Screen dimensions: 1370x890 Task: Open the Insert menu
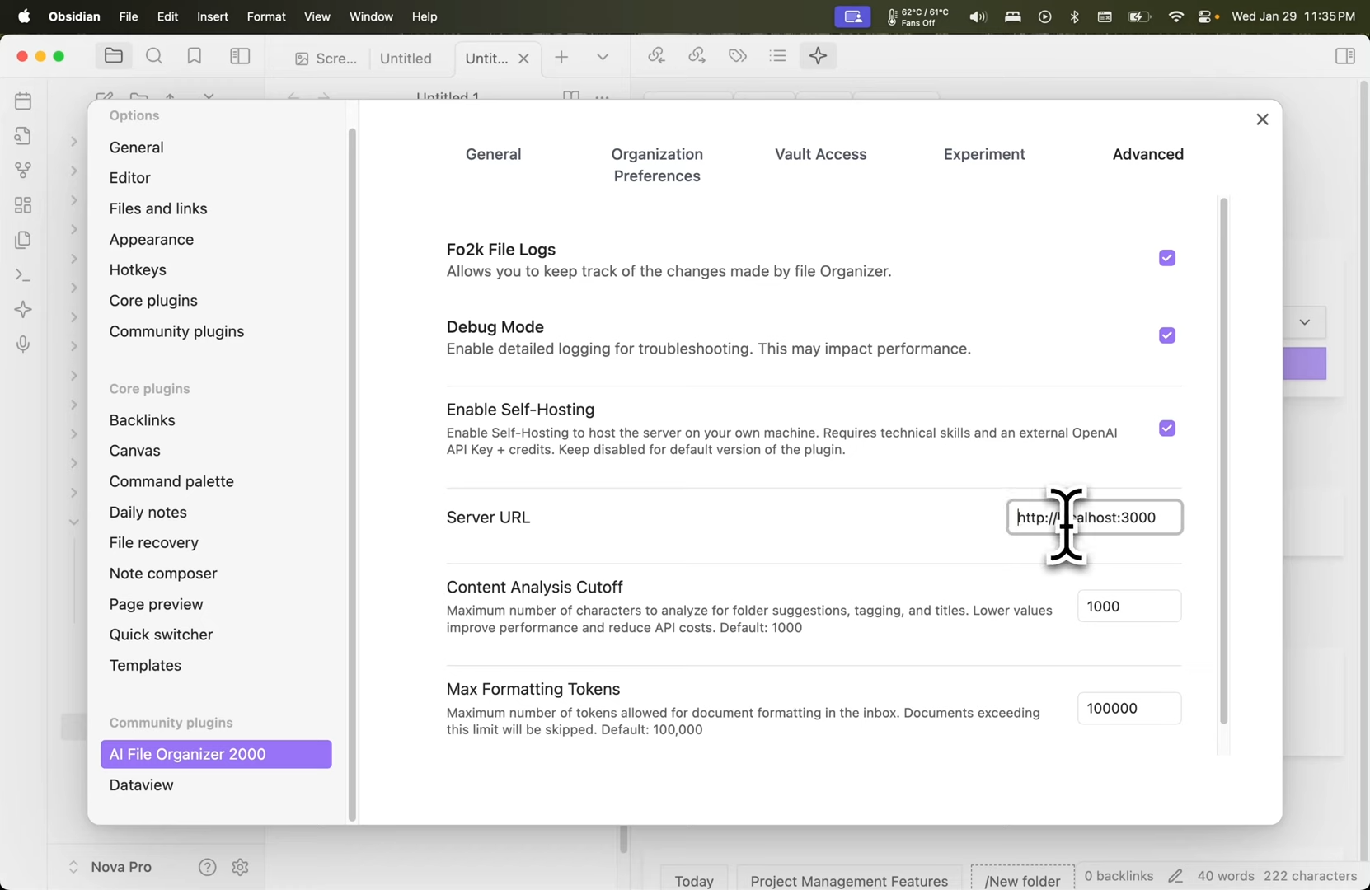[213, 16]
